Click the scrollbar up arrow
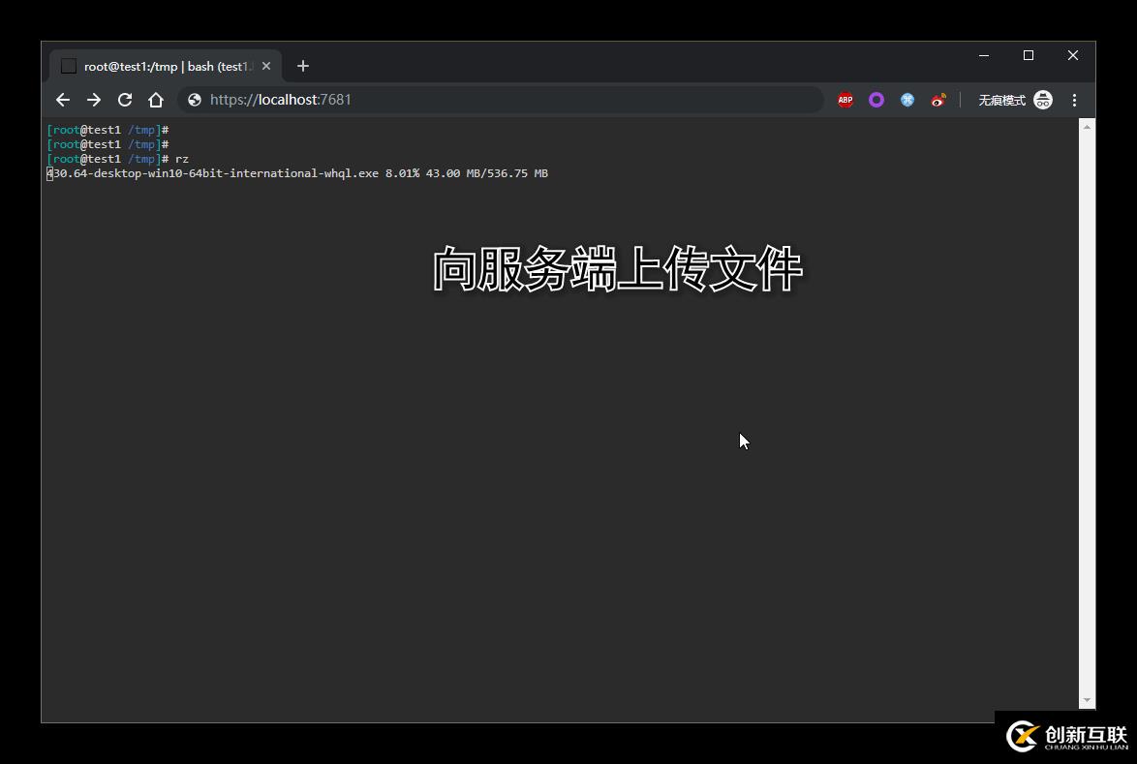 point(1086,126)
